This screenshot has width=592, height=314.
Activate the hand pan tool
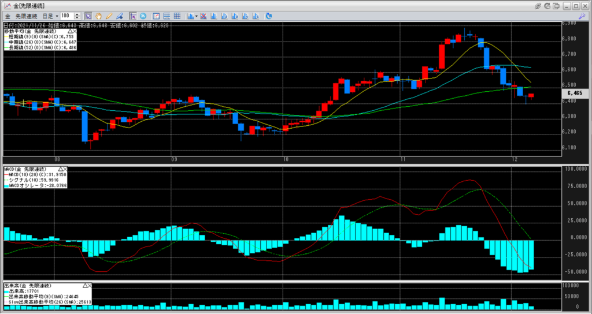coord(98,16)
